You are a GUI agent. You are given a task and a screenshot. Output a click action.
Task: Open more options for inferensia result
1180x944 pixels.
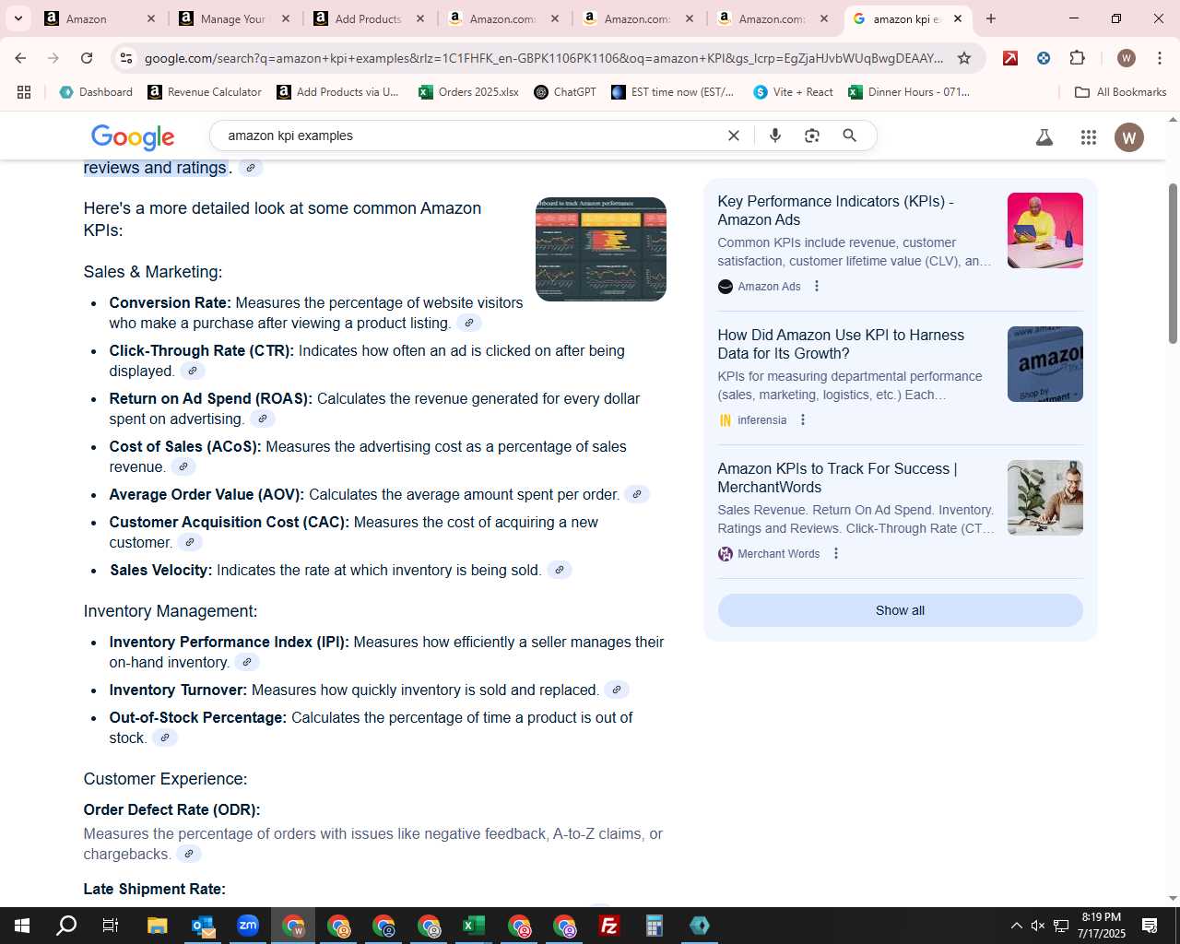click(x=803, y=420)
